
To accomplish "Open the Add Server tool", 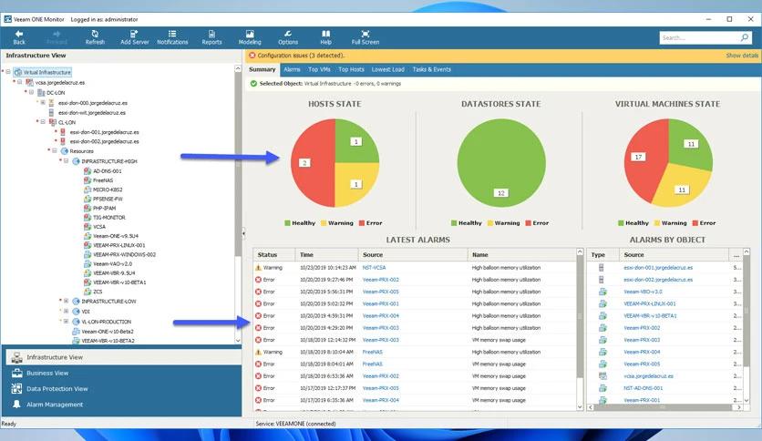I will [134, 37].
